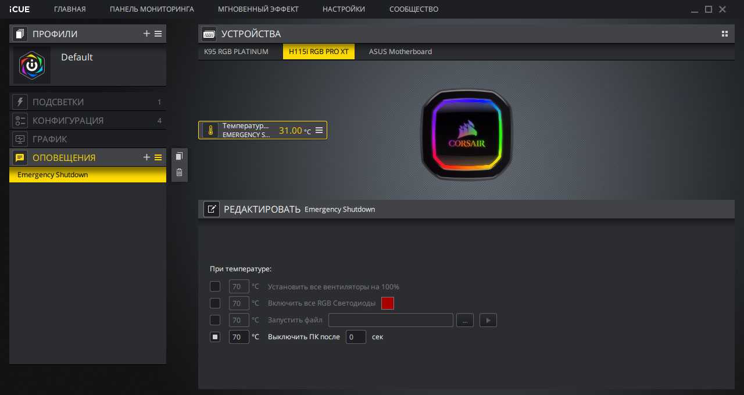Toggle shut down PC checkbox

click(x=215, y=337)
